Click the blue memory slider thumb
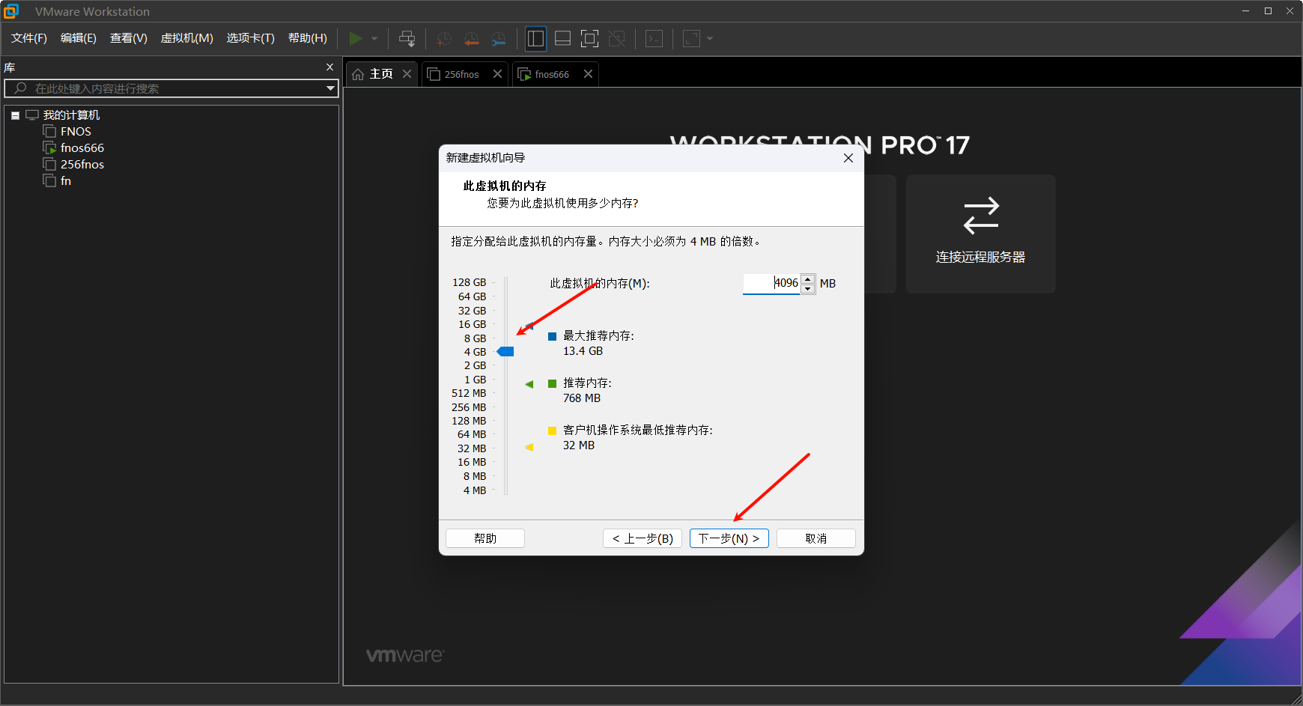1303x706 pixels. (505, 352)
